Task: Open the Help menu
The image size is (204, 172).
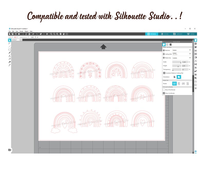Action: (x=31, y=31)
